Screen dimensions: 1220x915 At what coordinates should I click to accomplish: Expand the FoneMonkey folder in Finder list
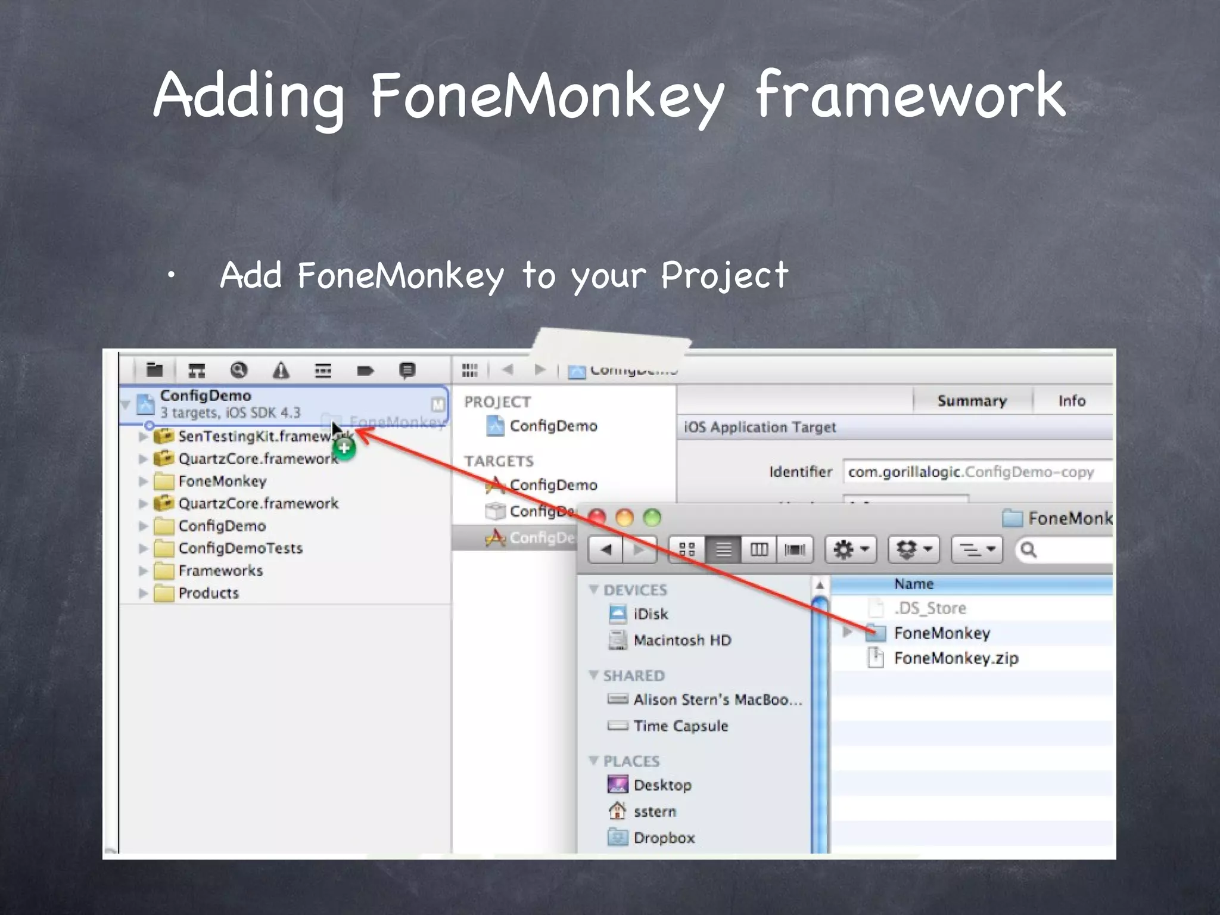(847, 632)
